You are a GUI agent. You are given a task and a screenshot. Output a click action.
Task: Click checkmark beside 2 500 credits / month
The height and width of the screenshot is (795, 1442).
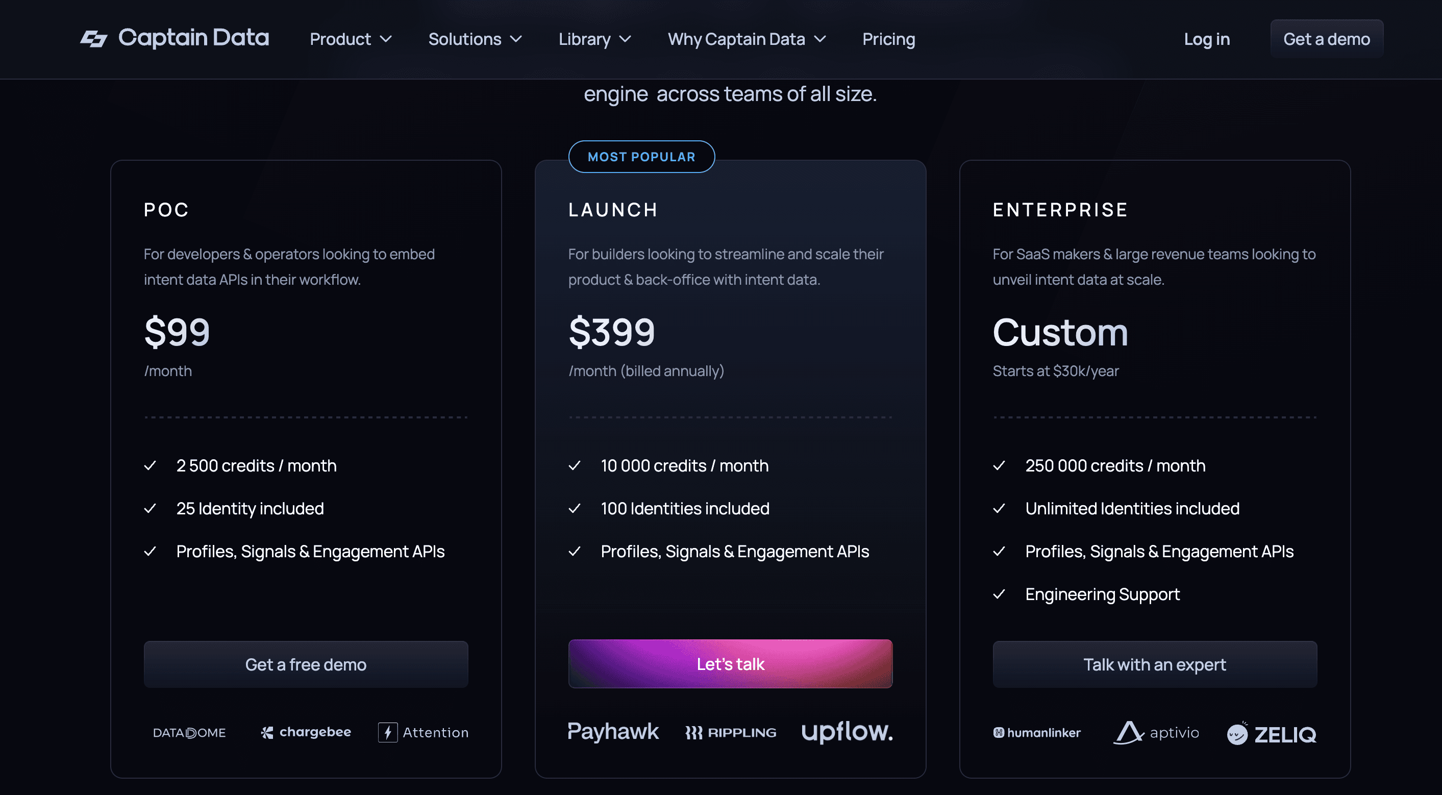[150, 466]
